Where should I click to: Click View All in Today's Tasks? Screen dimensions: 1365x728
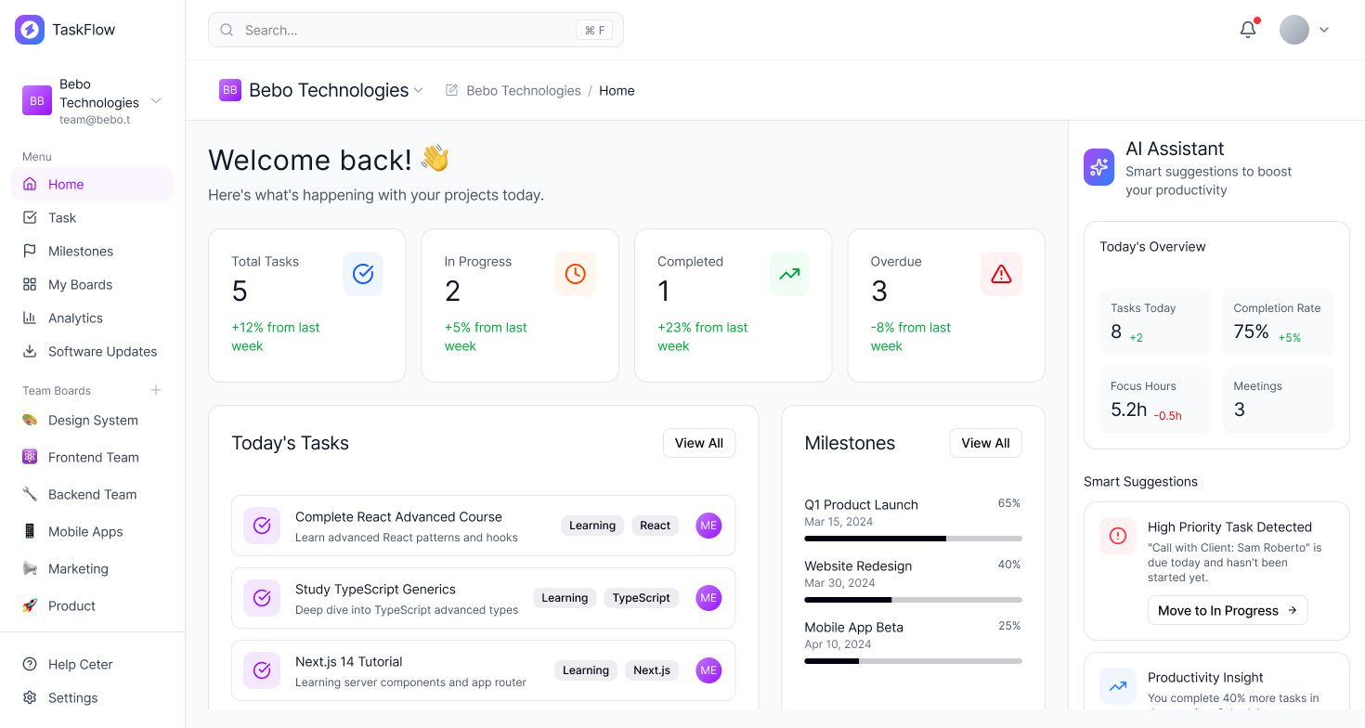point(698,443)
